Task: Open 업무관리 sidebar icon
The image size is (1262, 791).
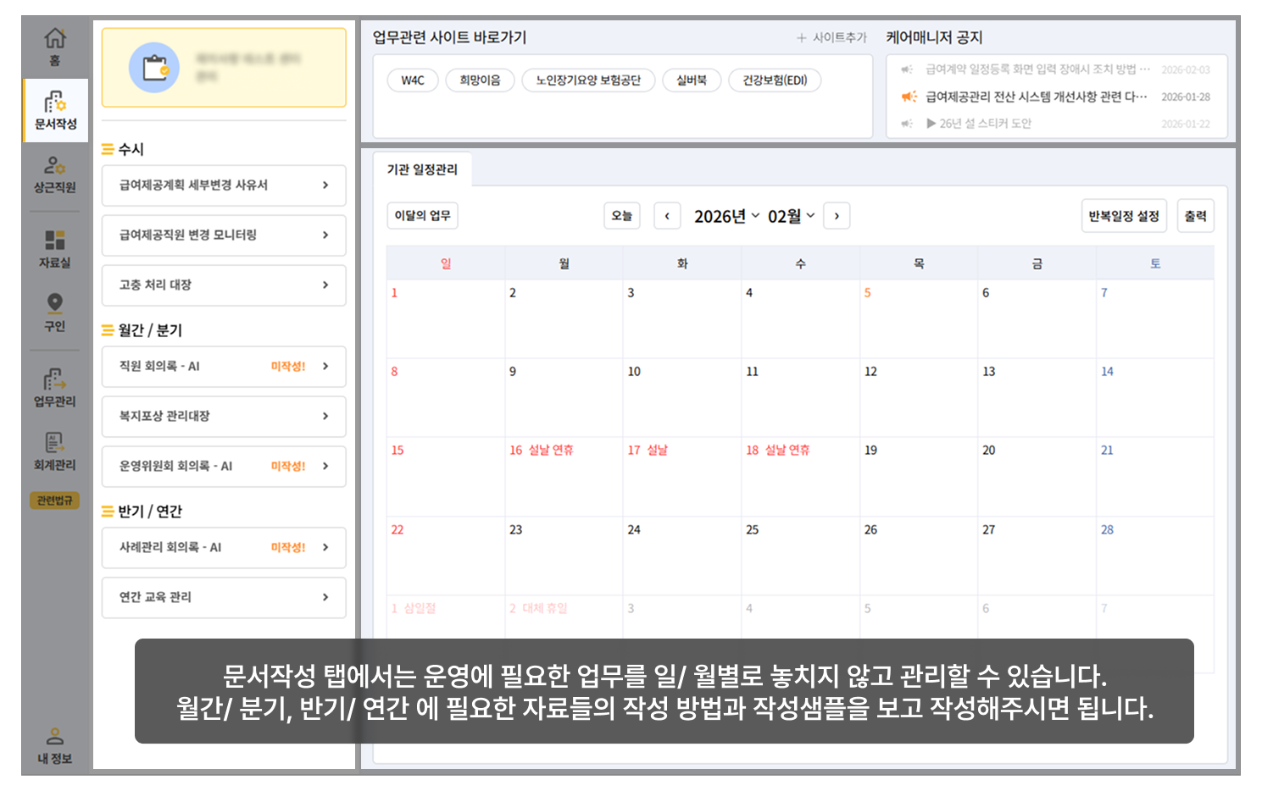Action: coord(55,379)
